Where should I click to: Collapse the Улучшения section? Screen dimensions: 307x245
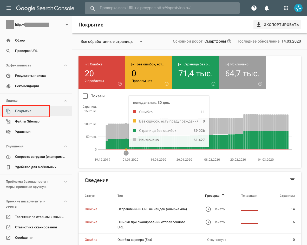pyautogui.click(x=66, y=146)
